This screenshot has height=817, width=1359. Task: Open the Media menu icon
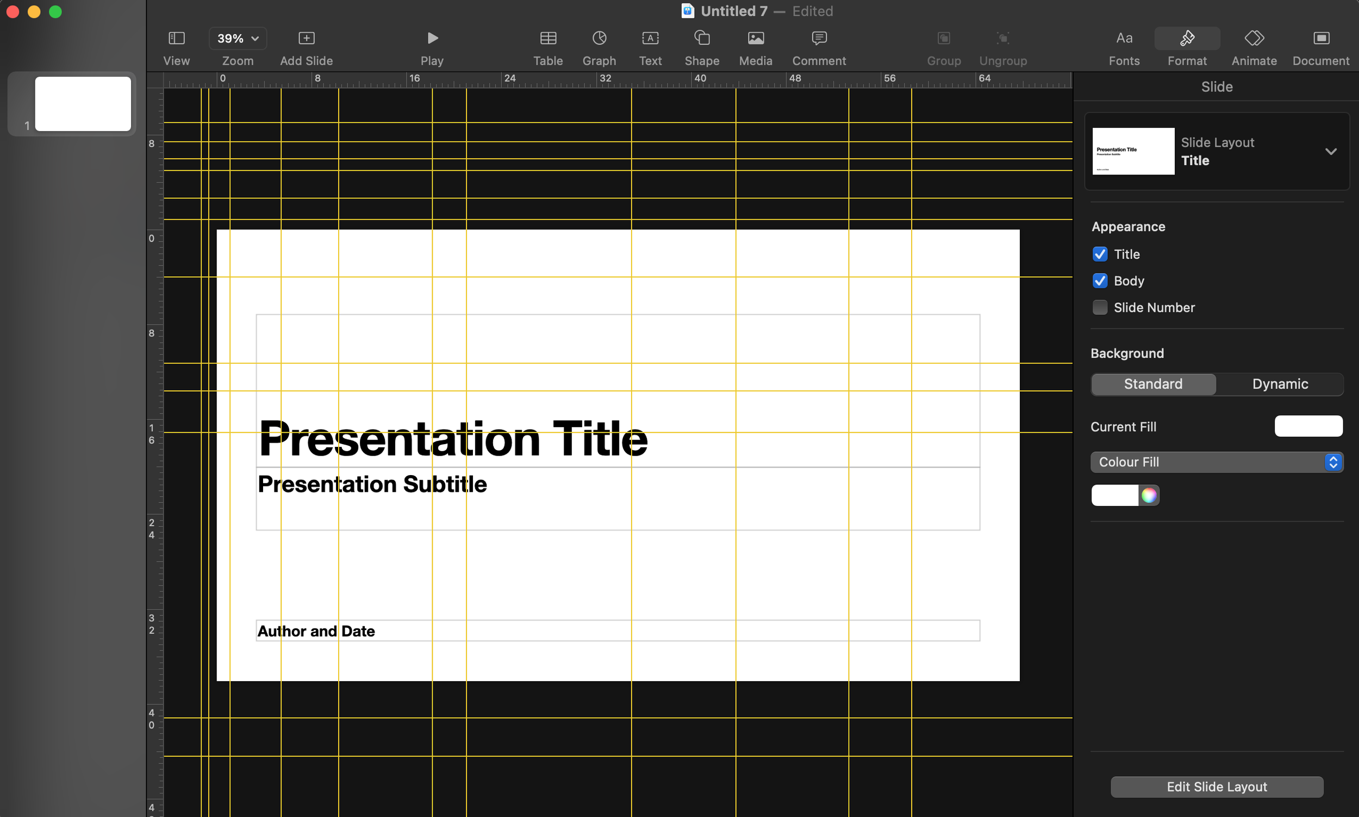(x=755, y=39)
